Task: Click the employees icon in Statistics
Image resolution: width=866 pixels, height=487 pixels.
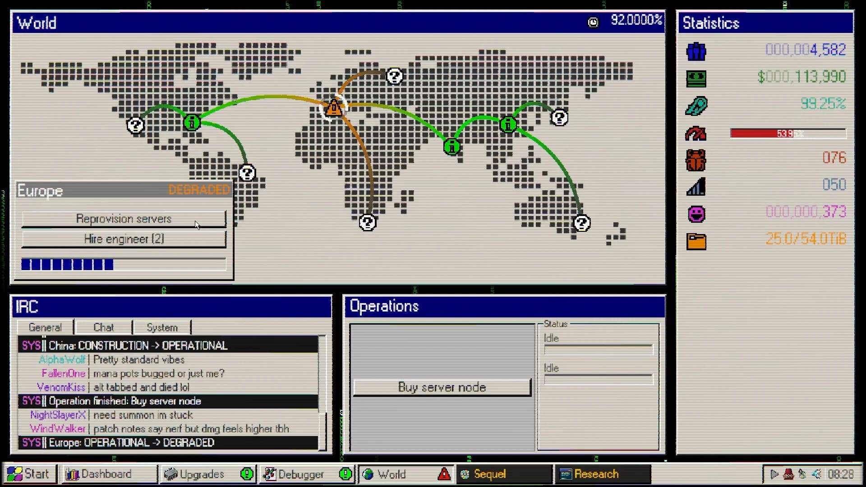Action: (x=696, y=51)
